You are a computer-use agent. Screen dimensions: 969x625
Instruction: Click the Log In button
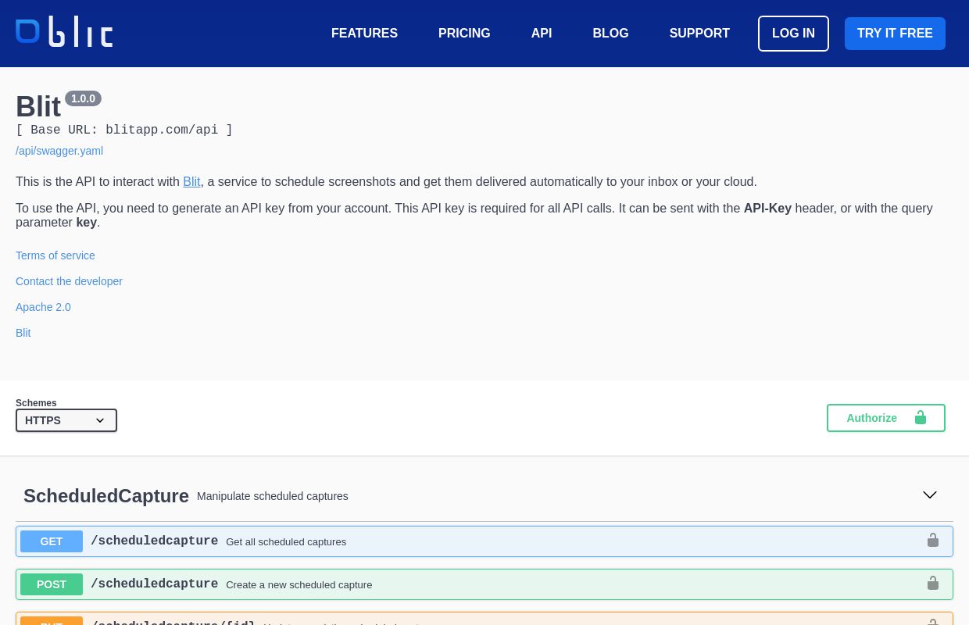click(793, 34)
